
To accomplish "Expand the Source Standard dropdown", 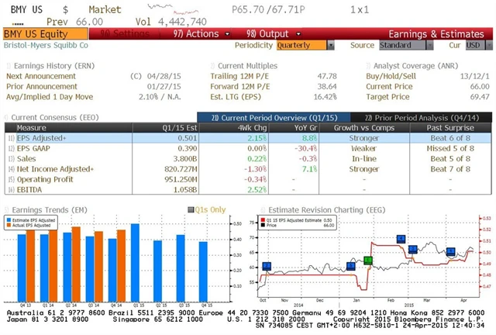I will (x=400, y=45).
